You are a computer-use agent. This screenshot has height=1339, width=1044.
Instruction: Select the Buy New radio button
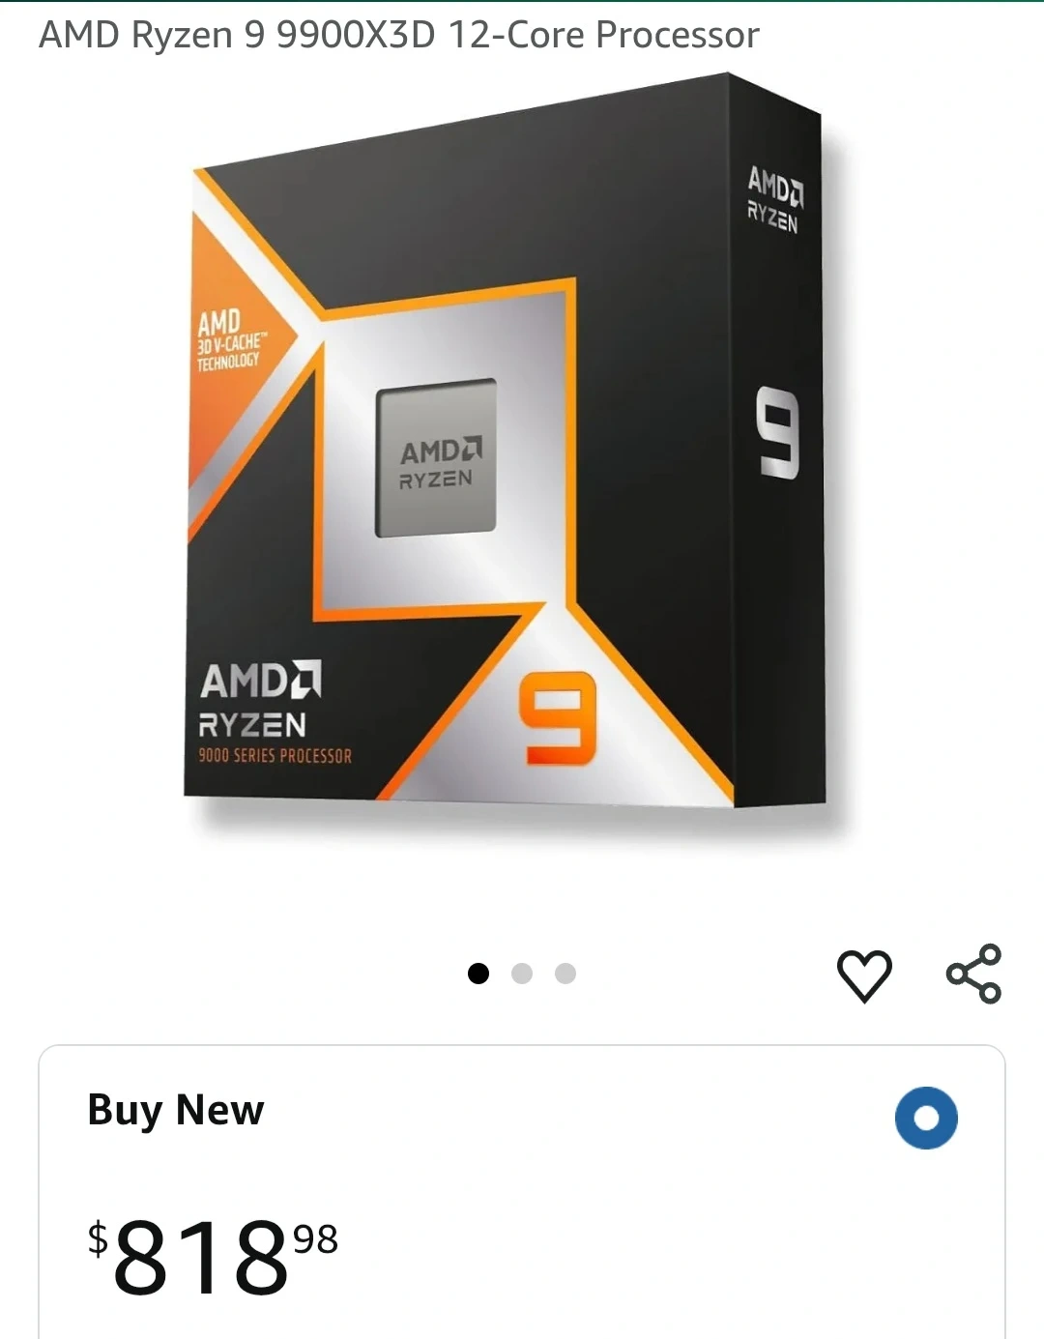[926, 1118]
